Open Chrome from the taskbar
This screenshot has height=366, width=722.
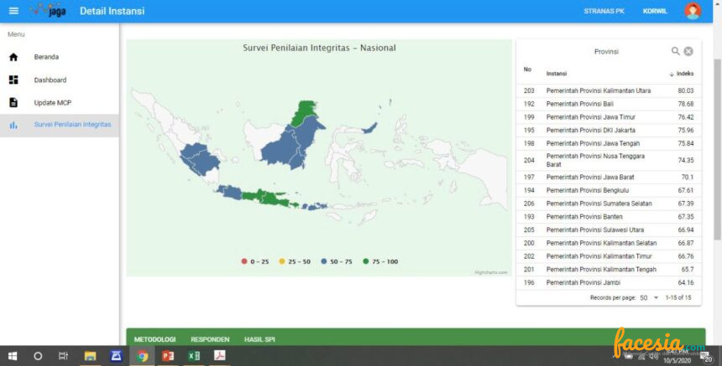(x=142, y=355)
